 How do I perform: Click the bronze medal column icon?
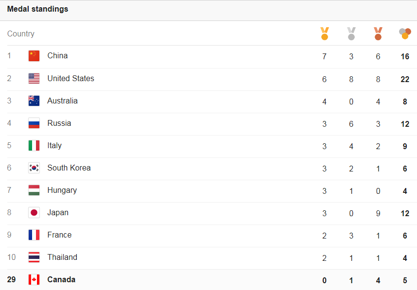378,34
